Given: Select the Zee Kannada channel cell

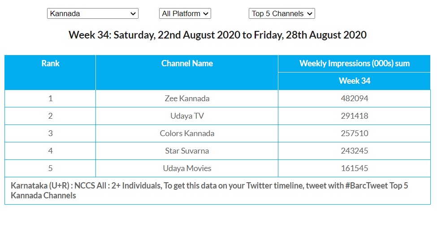Looking at the screenshot, I should pos(187,99).
